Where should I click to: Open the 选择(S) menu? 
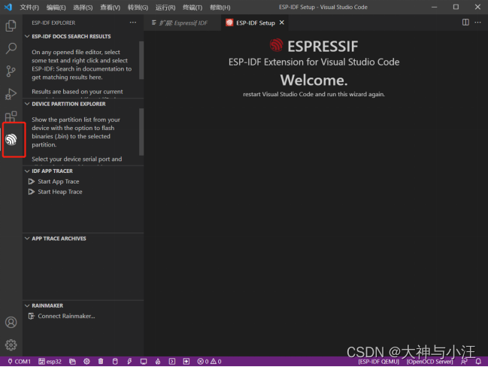point(83,8)
